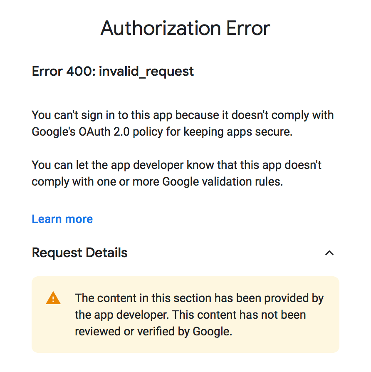Click the warning badge near the content disclaimer
Viewport: 371px width, 372px height.
pyautogui.click(x=53, y=298)
